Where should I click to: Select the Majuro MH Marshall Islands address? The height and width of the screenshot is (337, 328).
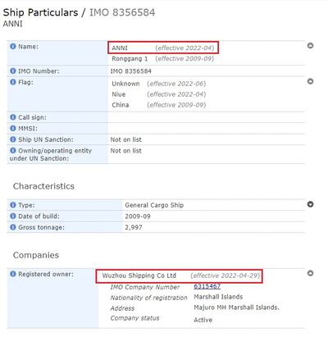(236, 307)
